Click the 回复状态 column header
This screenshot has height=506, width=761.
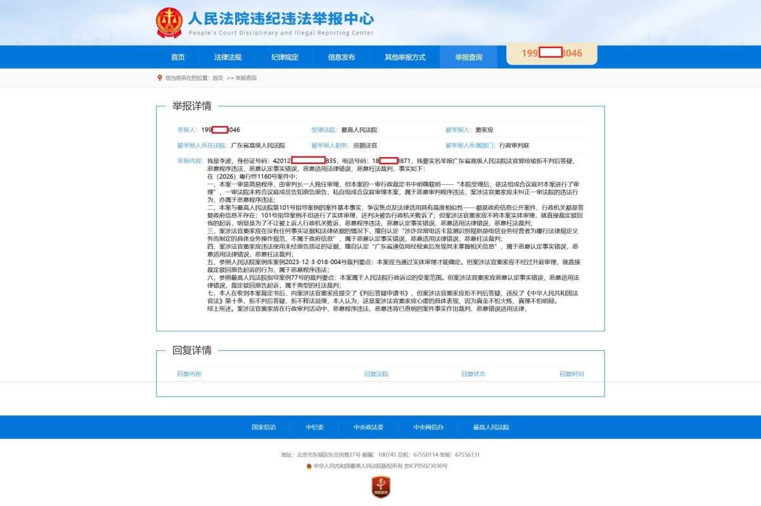tap(473, 374)
